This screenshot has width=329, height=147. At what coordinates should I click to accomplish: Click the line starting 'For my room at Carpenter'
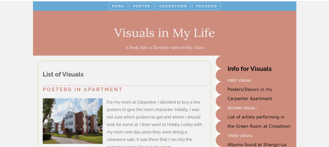[x=153, y=102]
